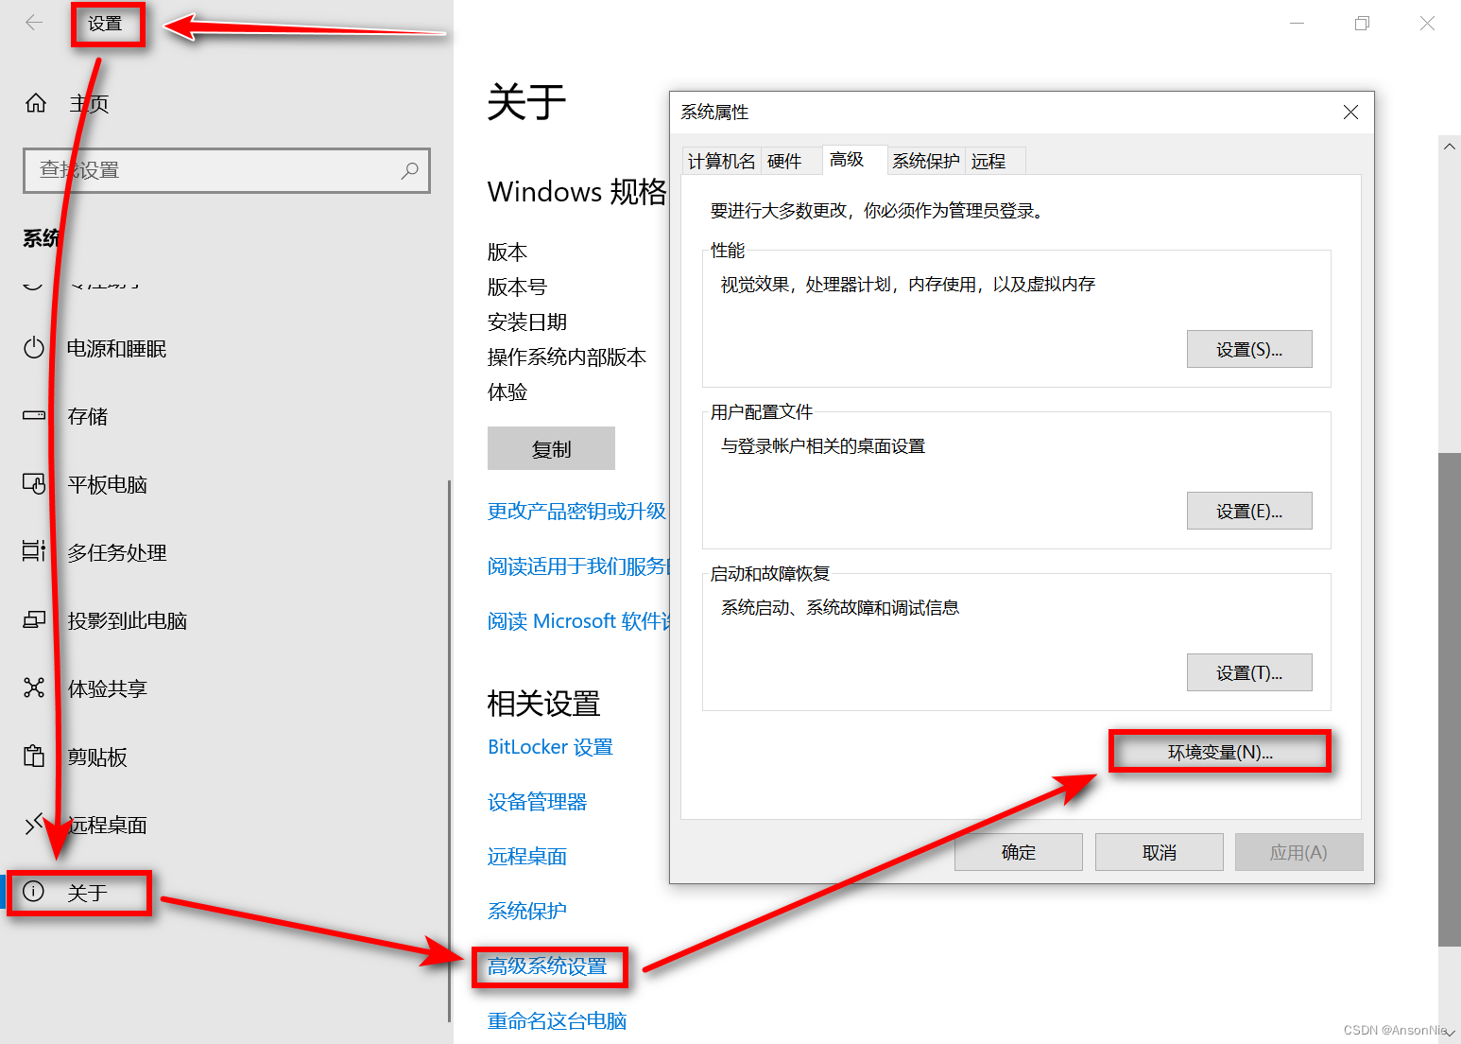This screenshot has width=1461, height=1044.
Task: Open 设备管理器 link
Action: point(537,802)
